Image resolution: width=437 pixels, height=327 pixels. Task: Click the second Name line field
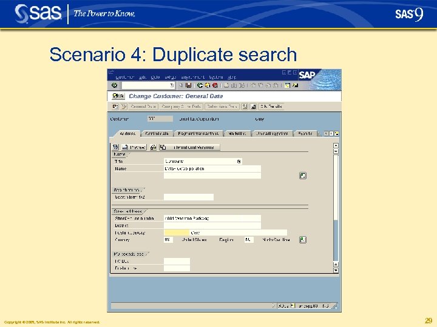(x=212, y=176)
